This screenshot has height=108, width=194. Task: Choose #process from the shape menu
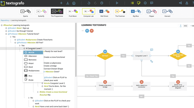tap(33, 60)
